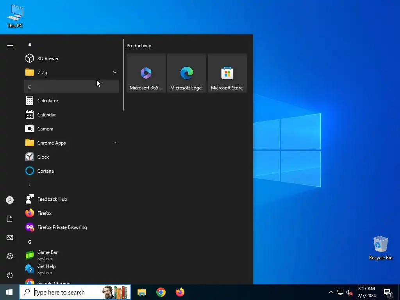Click the C letter group header
This screenshot has height=300, width=400.
tap(71, 86)
